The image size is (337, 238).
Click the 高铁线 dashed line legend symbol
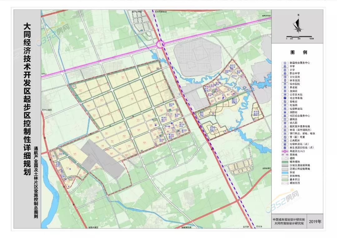click(x=285, y=155)
